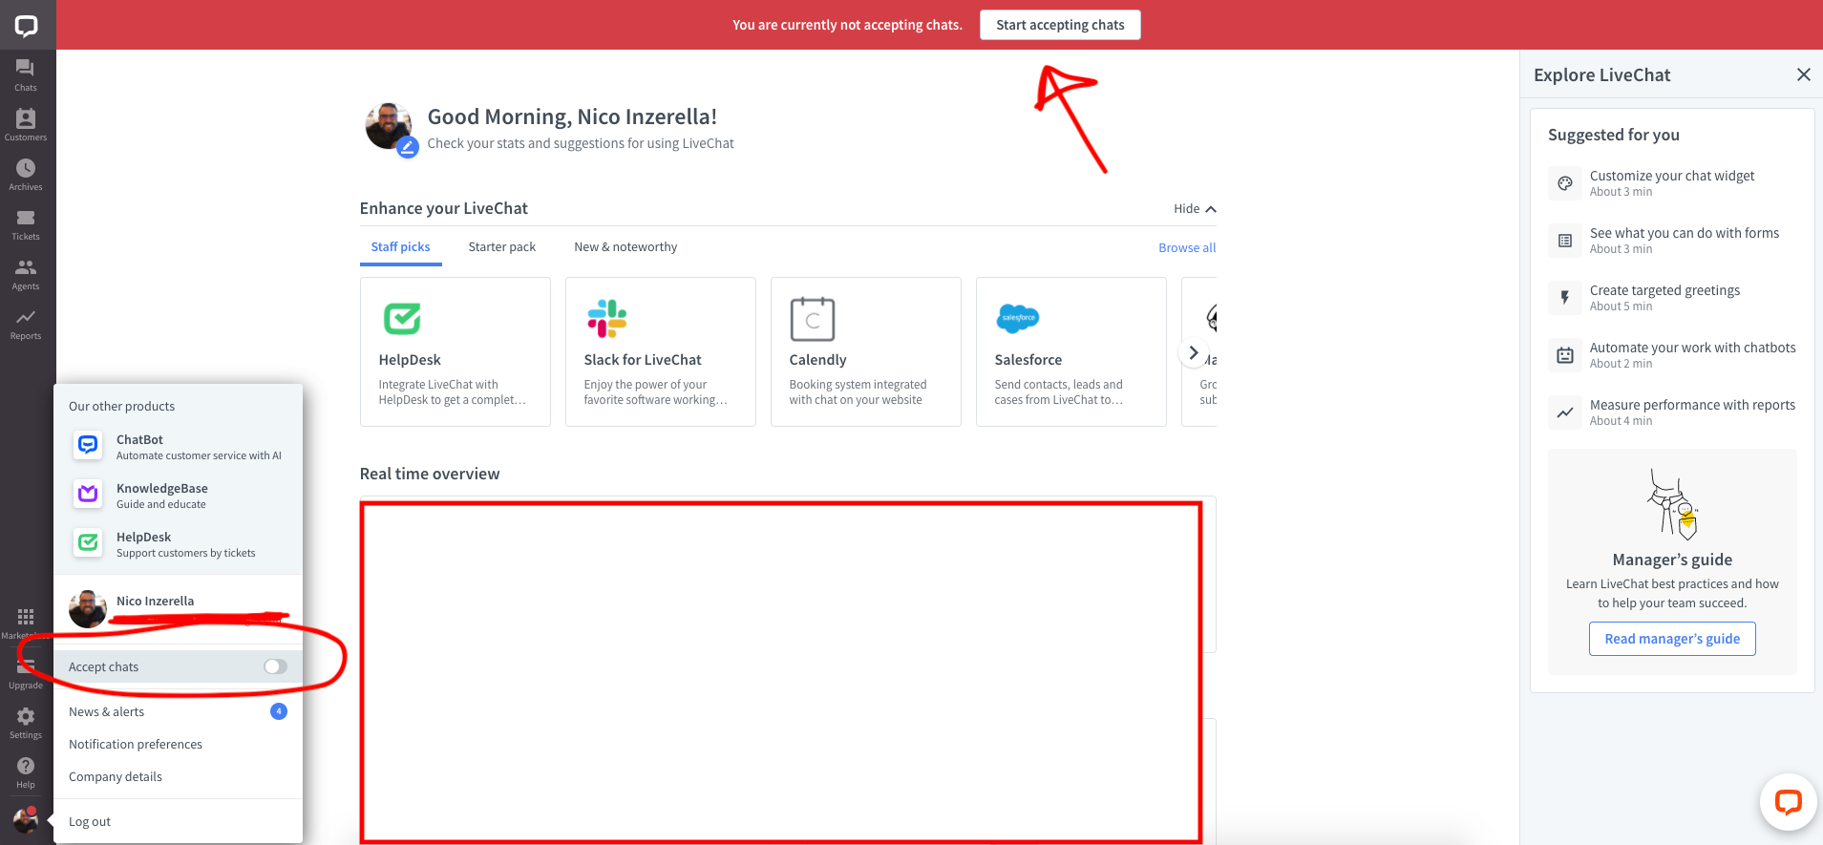Go to Tickets in sidebar
Screen dimensions: 1823x845
point(26,223)
